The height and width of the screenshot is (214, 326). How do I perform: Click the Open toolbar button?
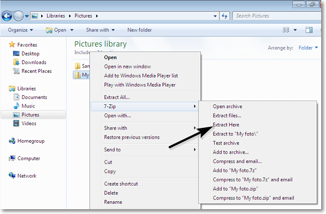coord(56,30)
